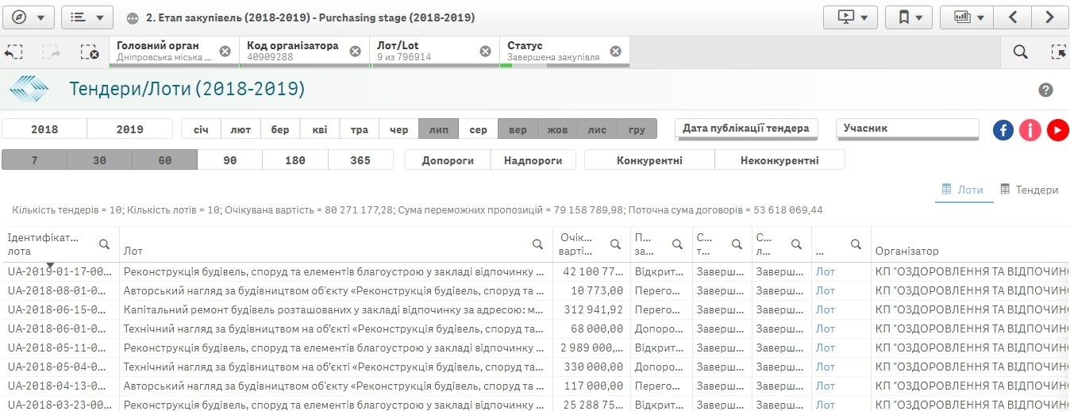
Task: Remove the Код організатора selection
Action: (355, 52)
